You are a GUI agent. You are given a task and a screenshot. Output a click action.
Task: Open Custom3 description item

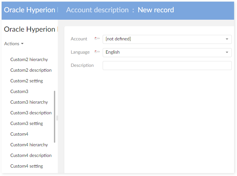(x=31, y=113)
